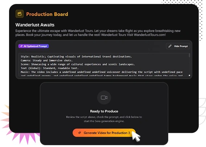Click the Production Board clapperboard icon
Screen dimensions: 206x147
[20, 14]
